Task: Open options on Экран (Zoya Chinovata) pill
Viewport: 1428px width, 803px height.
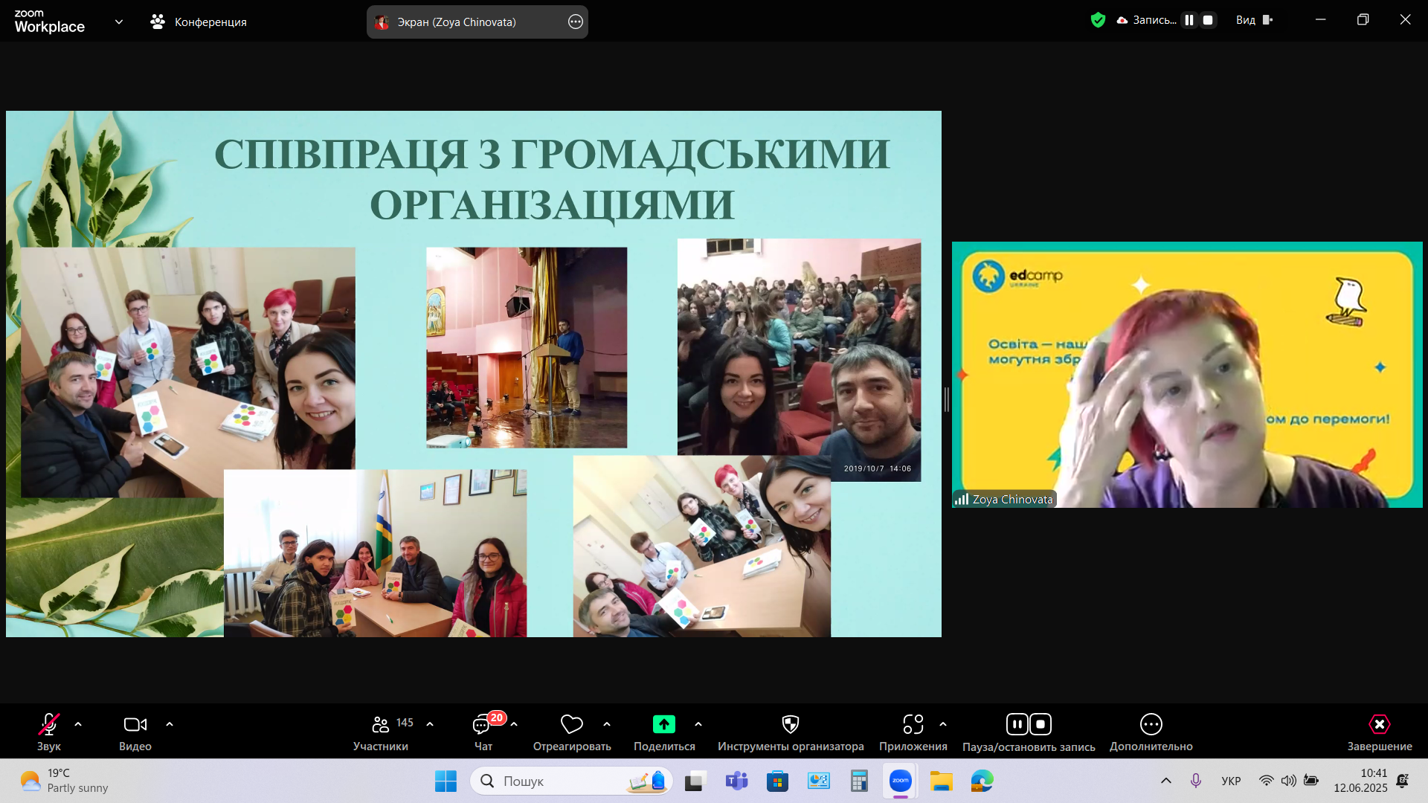Action: coord(575,22)
